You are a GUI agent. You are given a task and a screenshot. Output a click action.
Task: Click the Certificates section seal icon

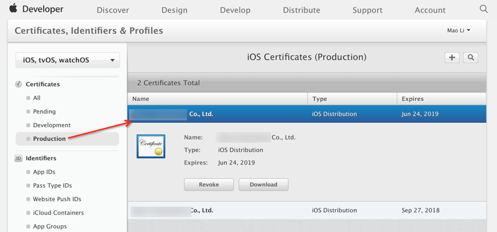point(19,84)
